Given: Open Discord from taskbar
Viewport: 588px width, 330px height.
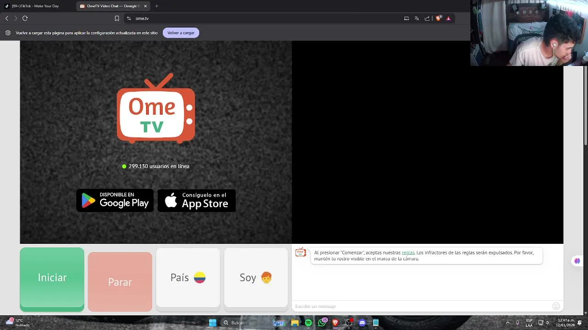Looking at the screenshot, I should click(362, 323).
